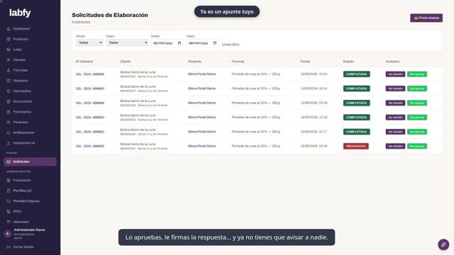Image resolution: width=454 pixels, height=255 pixels.
Task: Click Cerrar Sesión text
Action: point(23,247)
